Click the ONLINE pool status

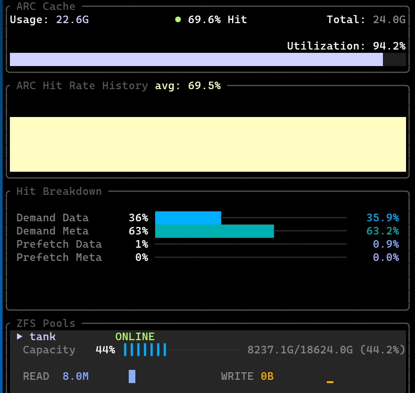pos(135,336)
